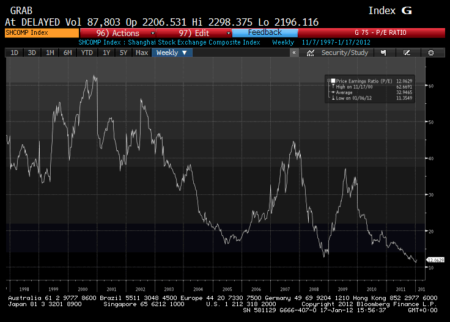The width and height of the screenshot is (450, 322).
Task: Click Shanghai Stock Exchange Composite Index title
Action: [x=194, y=42]
